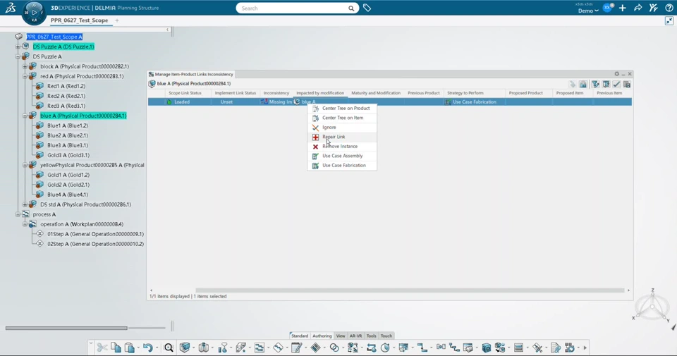Image resolution: width=677 pixels, height=356 pixels.
Task: Collapse the DS Puzzle A tree node
Action: [x=18, y=56]
